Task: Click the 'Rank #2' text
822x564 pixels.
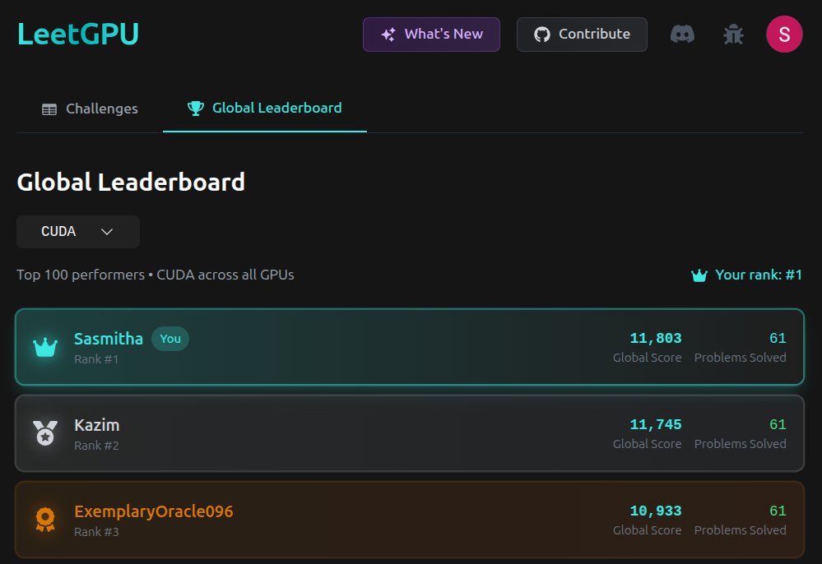Action: [x=96, y=446]
